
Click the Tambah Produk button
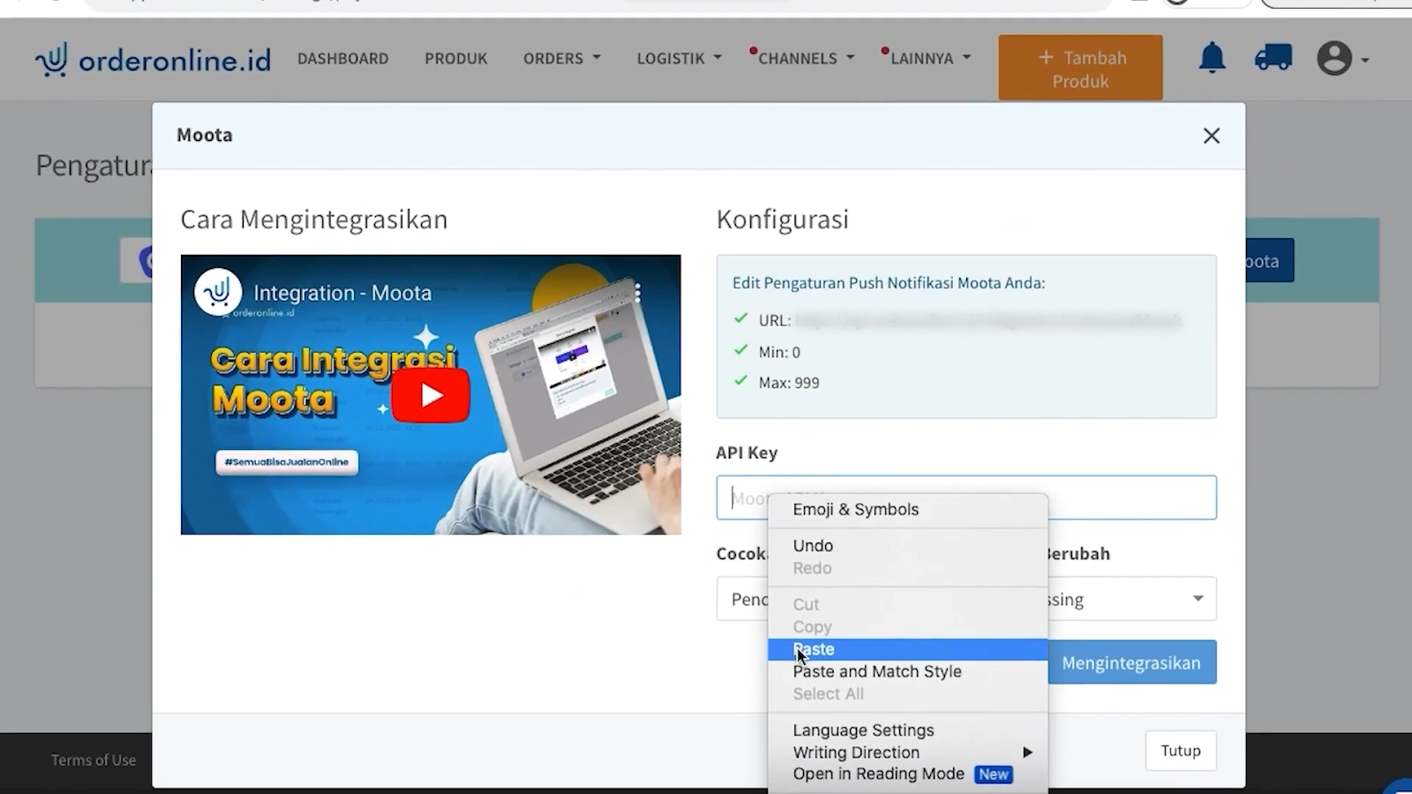(1080, 68)
